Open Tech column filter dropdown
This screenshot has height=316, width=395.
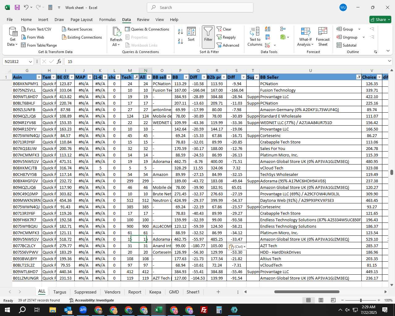pyautogui.click(x=136, y=77)
